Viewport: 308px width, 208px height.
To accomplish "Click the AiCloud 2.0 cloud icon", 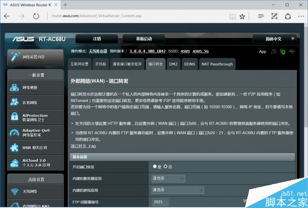I will (14, 163).
